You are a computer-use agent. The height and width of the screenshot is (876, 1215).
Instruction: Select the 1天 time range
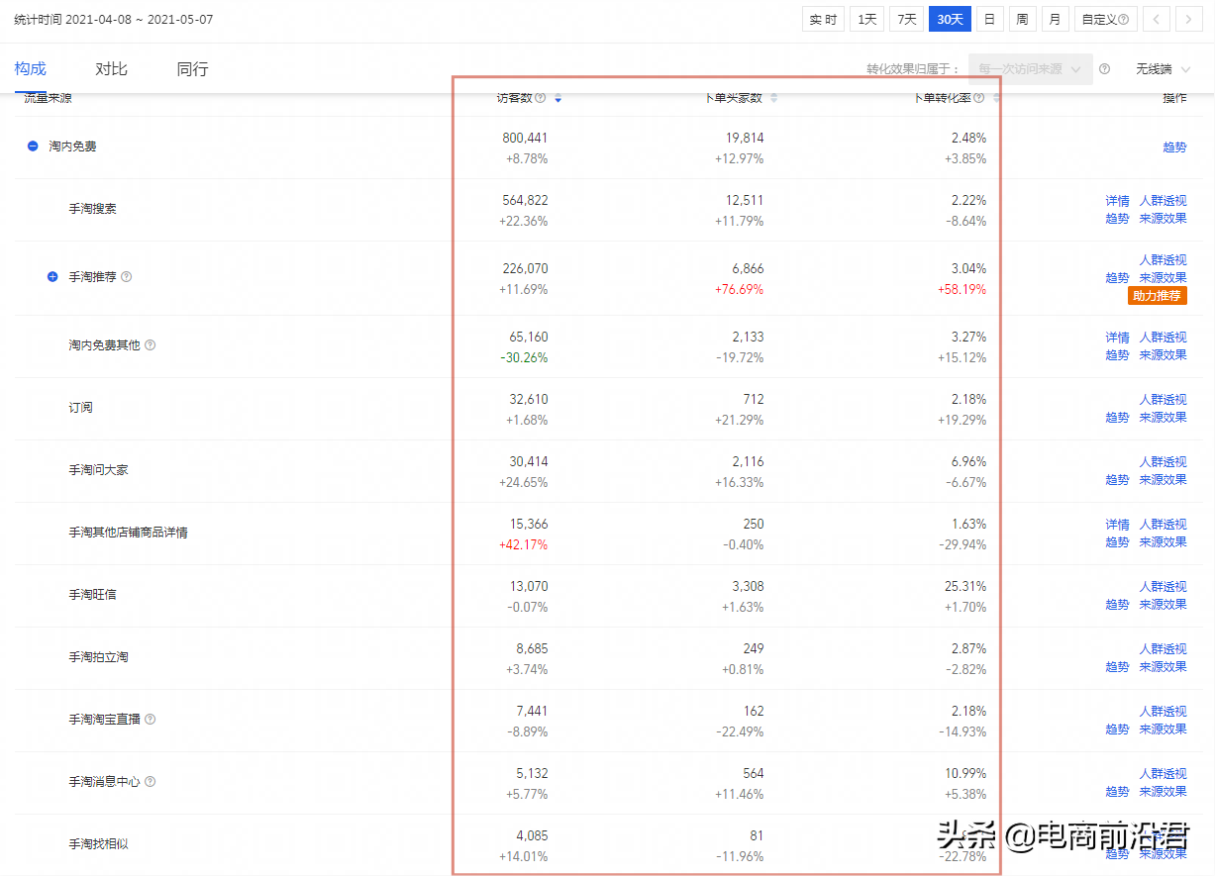pyautogui.click(x=866, y=19)
